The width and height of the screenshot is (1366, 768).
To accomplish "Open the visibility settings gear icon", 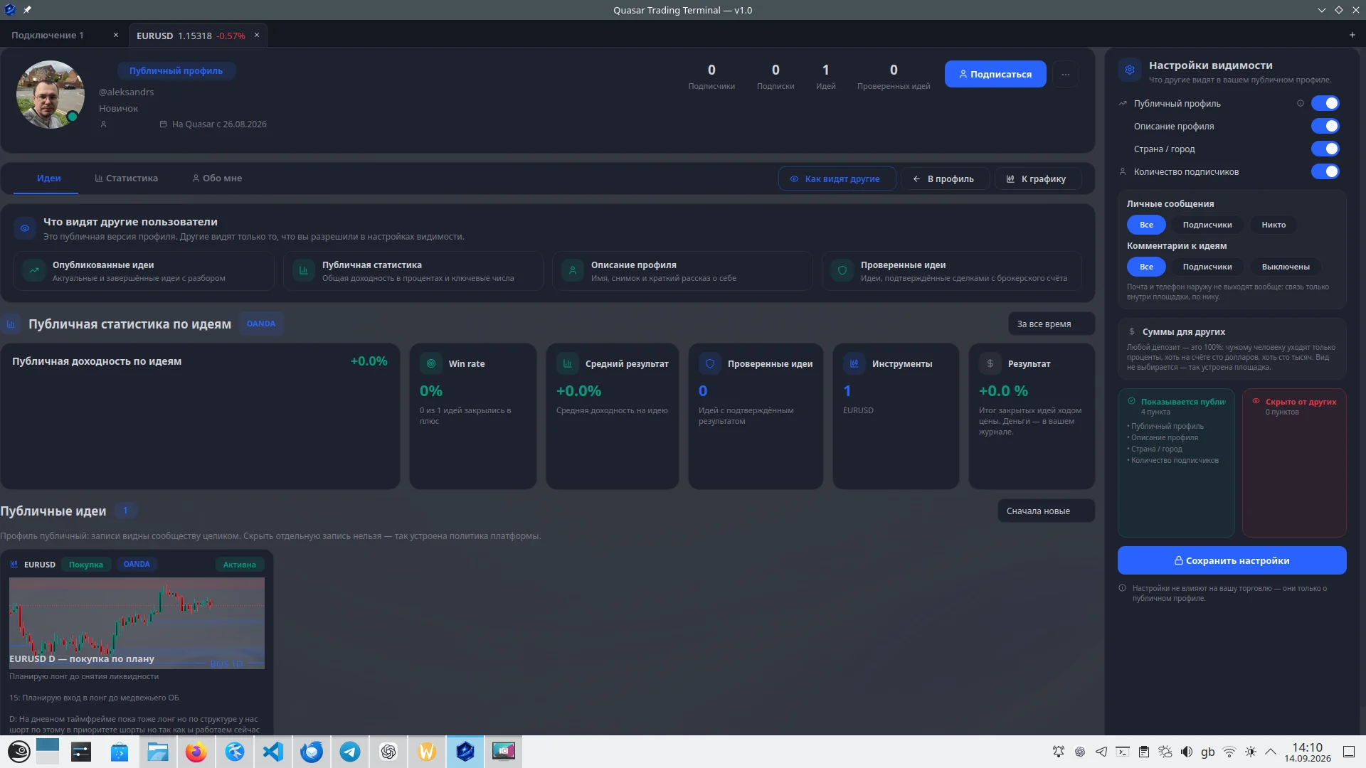I will click(x=1129, y=70).
